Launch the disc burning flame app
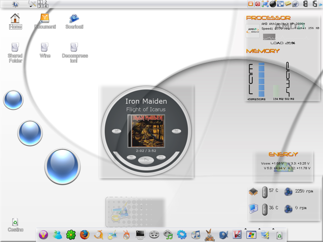Image resolution: width=323 pixels, height=242 pixels. 126,235
